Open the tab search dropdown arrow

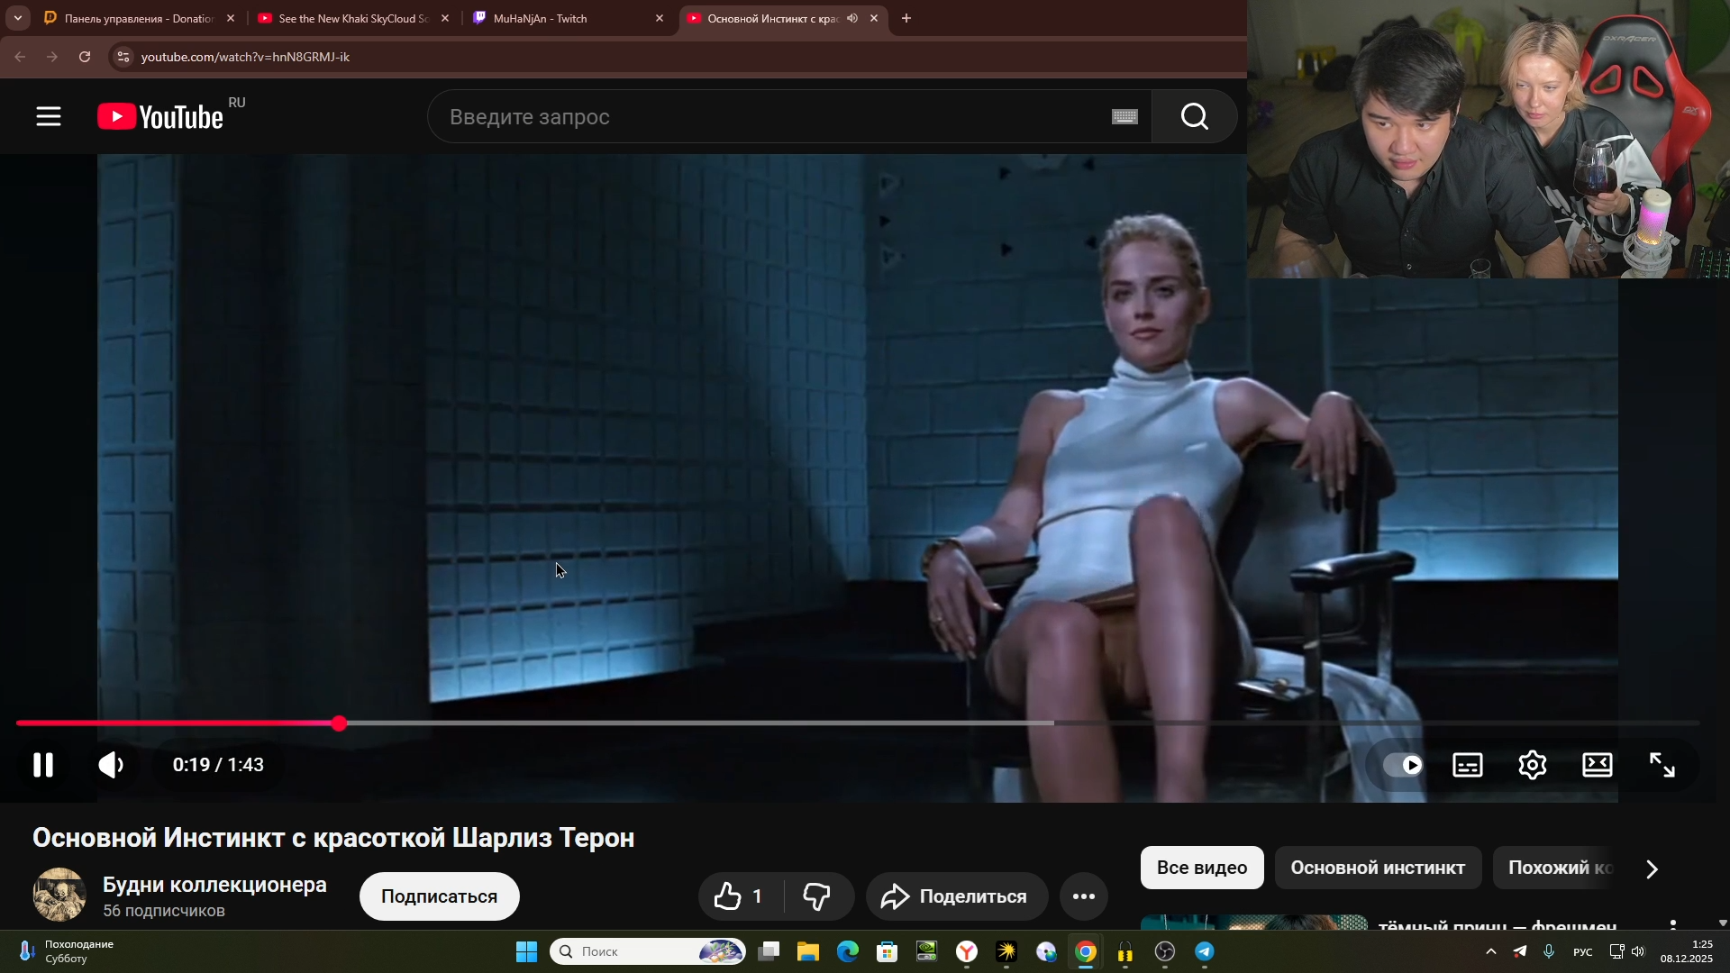(18, 18)
